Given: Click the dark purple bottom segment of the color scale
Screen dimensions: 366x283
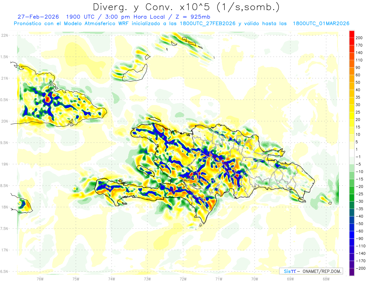Looking at the screenshot, I should 352,272.
